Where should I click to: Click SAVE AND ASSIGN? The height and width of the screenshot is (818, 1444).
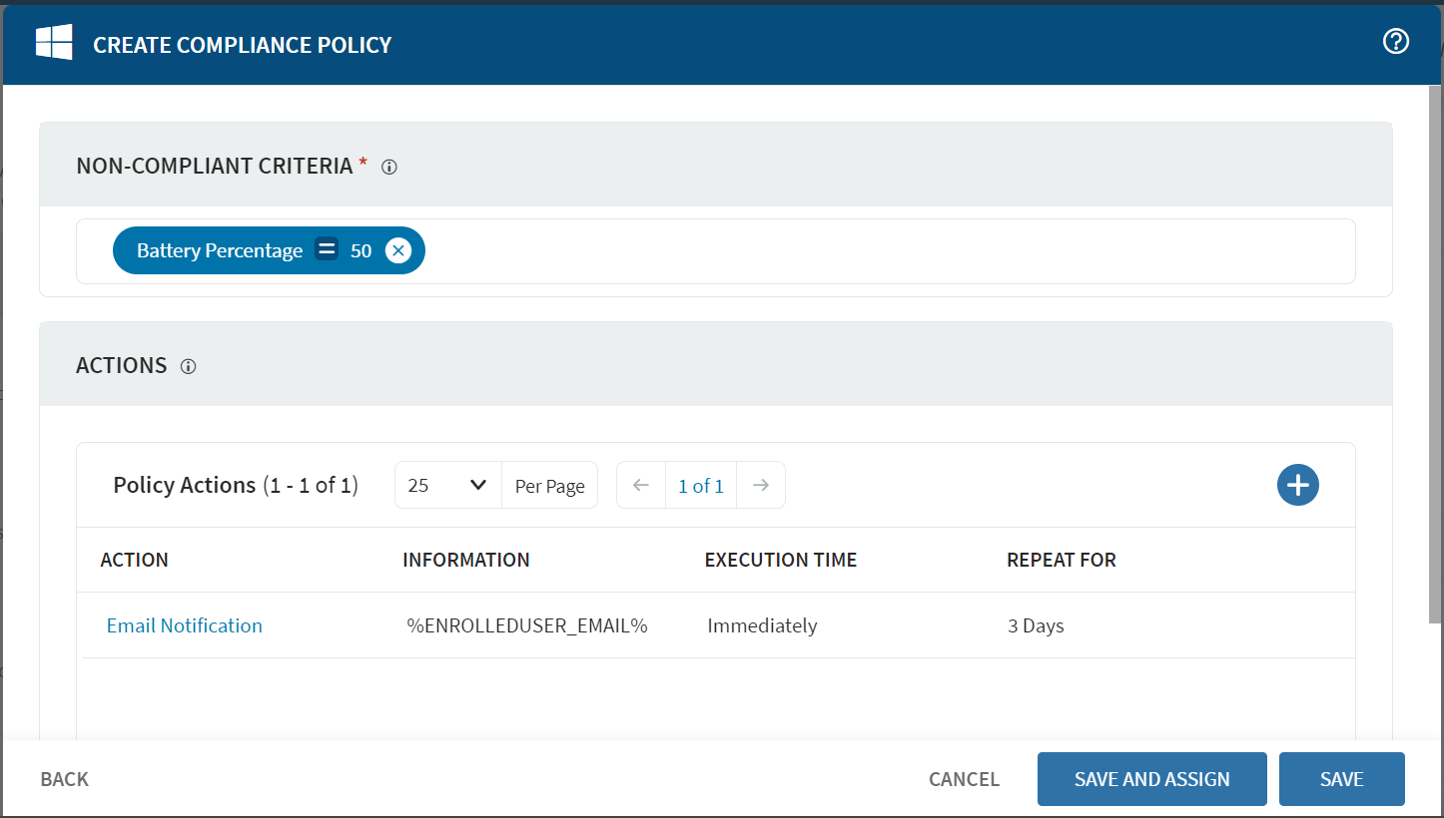click(x=1151, y=779)
